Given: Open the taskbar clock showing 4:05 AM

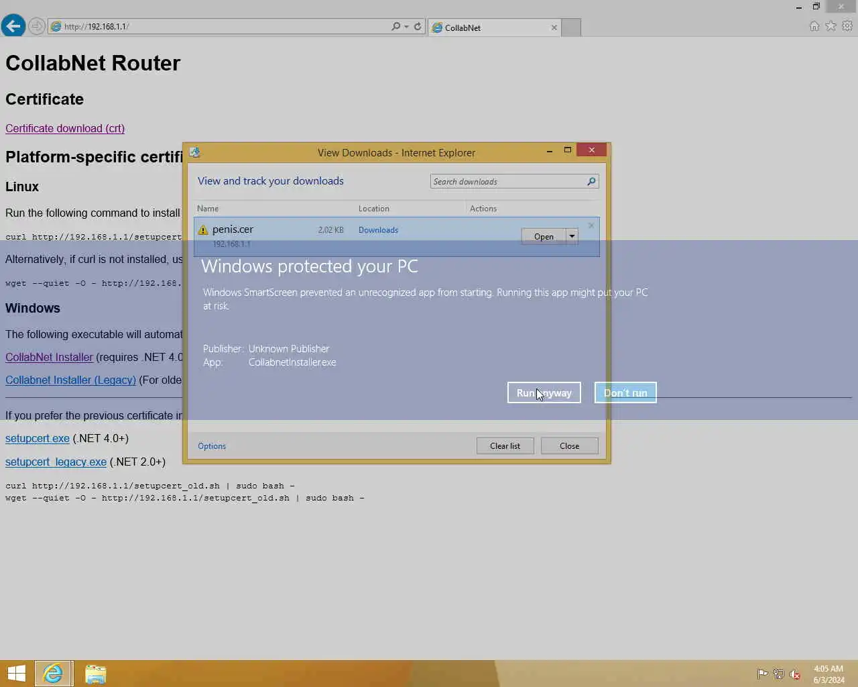Looking at the screenshot, I should [x=829, y=674].
